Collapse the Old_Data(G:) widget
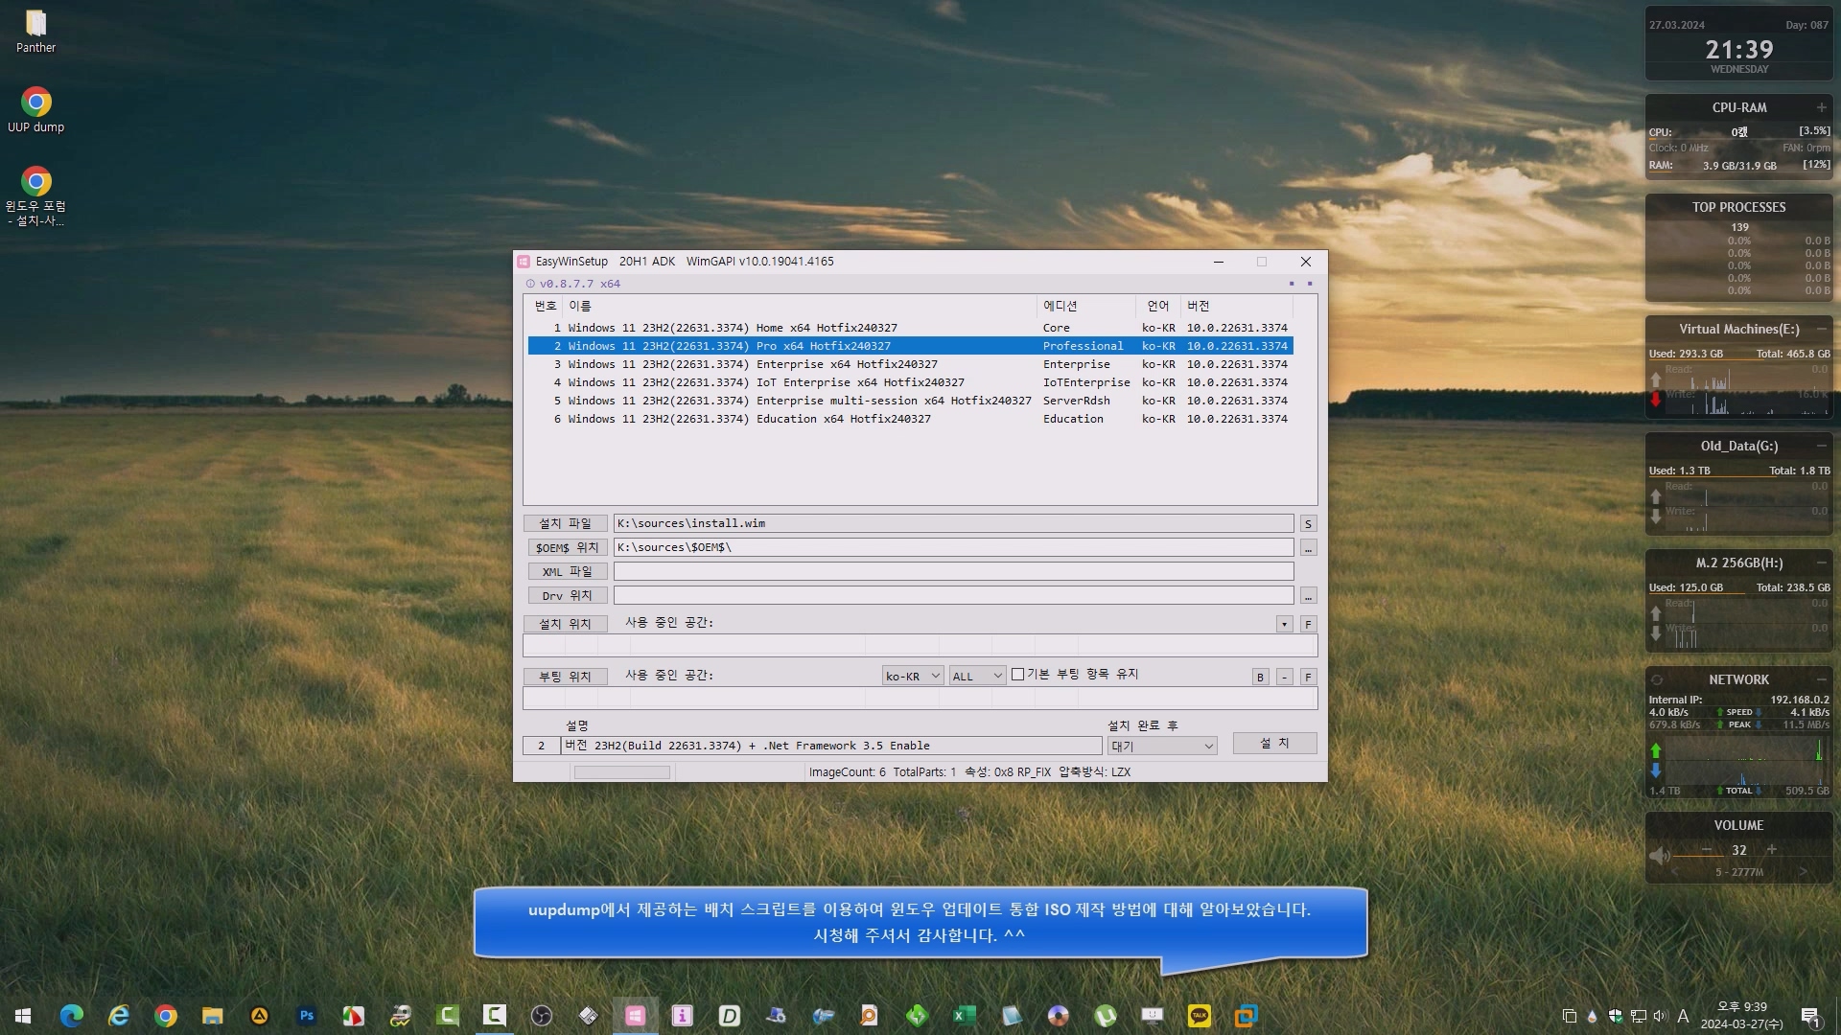Image resolution: width=1841 pixels, height=1035 pixels. [x=1821, y=446]
